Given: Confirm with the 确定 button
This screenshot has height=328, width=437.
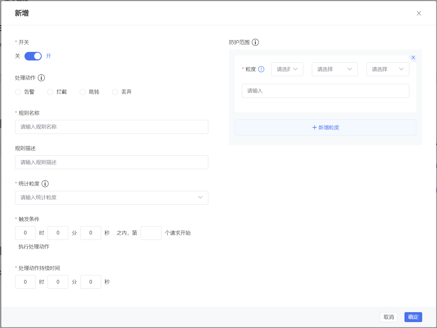Looking at the screenshot, I should click(x=413, y=317).
